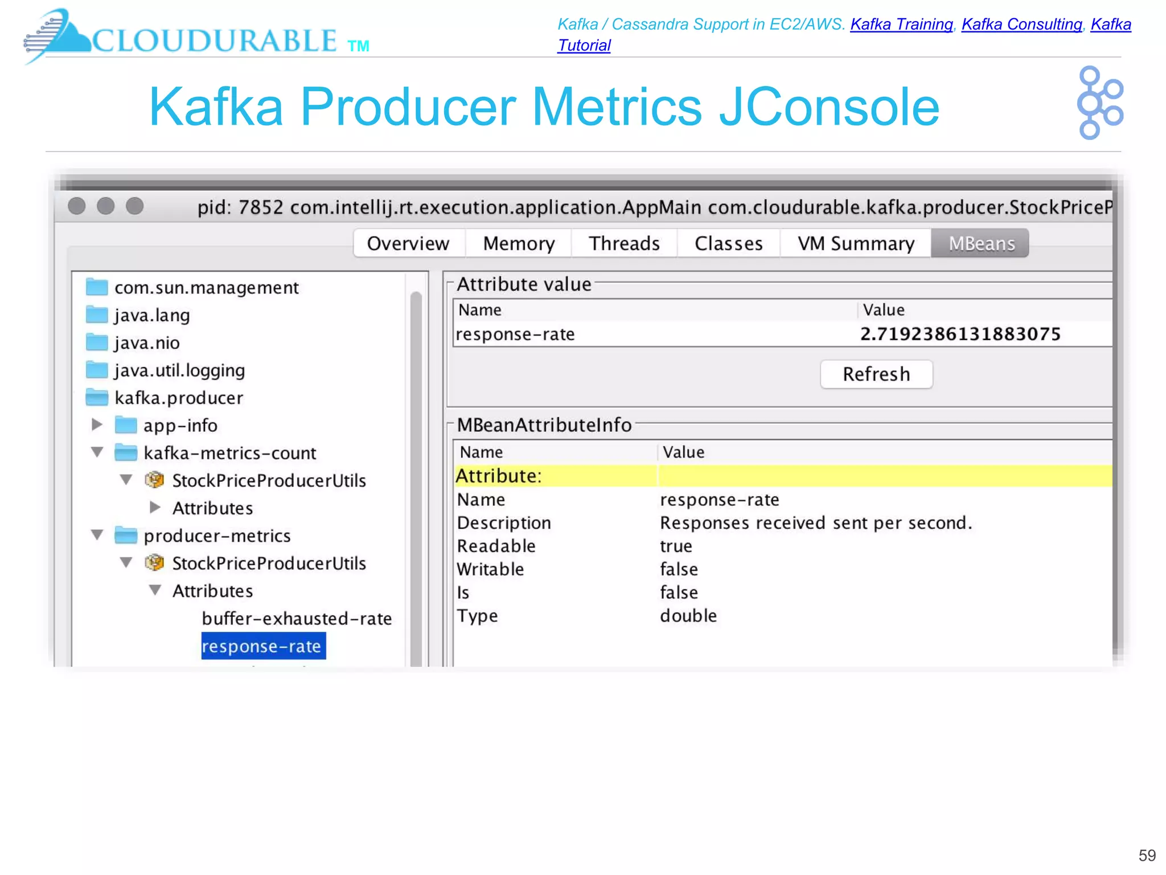Expand the app-info tree node

click(97, 424)
